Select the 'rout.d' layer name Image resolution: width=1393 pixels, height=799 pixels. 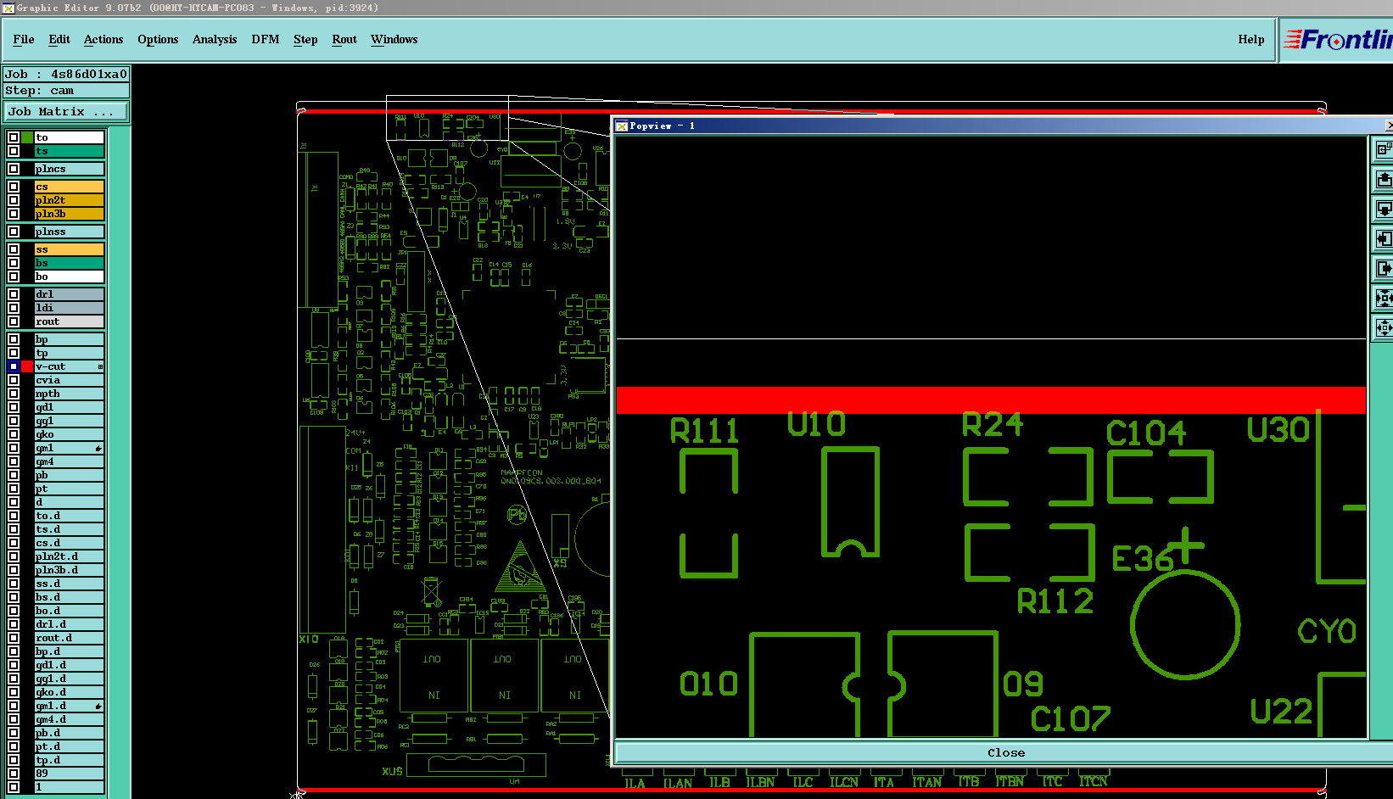(x=69, y=638)
